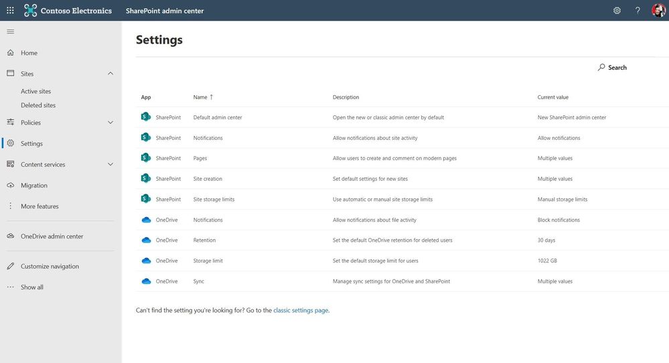Click the Contoso Electronics logo icon

point(30,11)
